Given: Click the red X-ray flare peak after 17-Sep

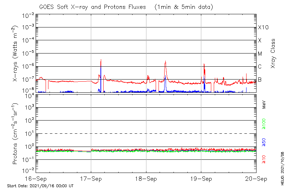Looking at the screenshot, I should tap(101, 60).
